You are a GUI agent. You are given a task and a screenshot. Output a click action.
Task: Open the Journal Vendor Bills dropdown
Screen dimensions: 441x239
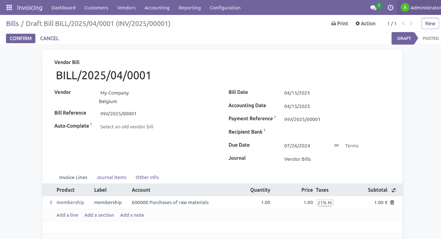click(x=337, y=159)
